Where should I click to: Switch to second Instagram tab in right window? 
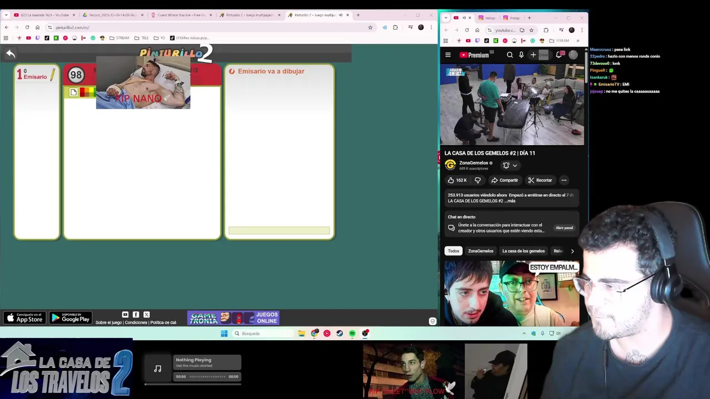(x=511, y=18)
